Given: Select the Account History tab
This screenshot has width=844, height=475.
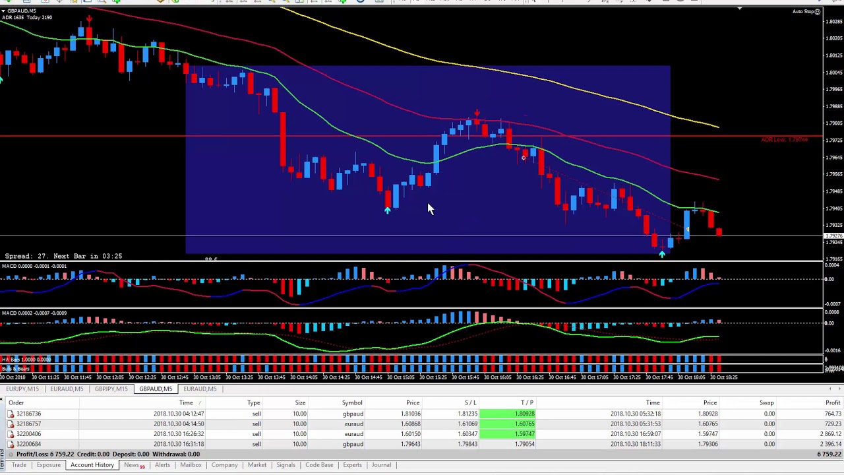Looking at the screenshot, I should (92, 465).
